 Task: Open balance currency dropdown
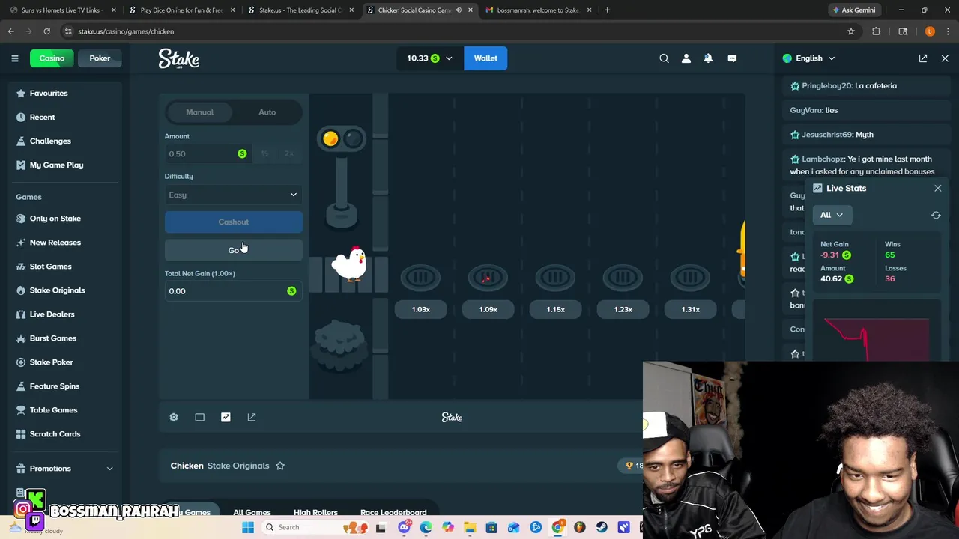[x=429, y=58]
